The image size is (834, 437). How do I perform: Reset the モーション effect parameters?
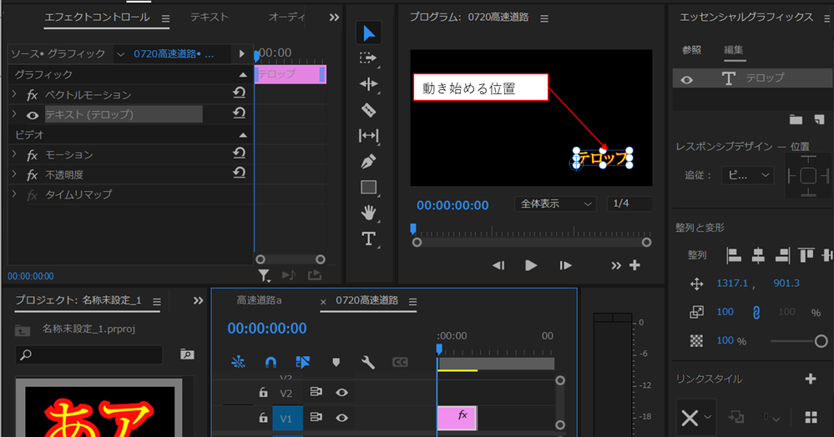pos(239,153)
